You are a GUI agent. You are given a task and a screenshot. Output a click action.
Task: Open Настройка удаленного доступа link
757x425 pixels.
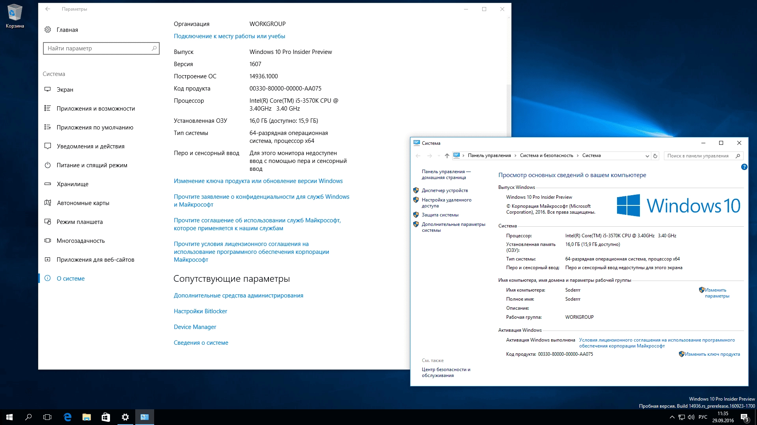[446, 203]
